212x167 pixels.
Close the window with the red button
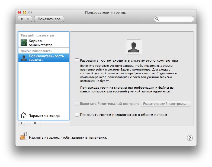(19, 12)
